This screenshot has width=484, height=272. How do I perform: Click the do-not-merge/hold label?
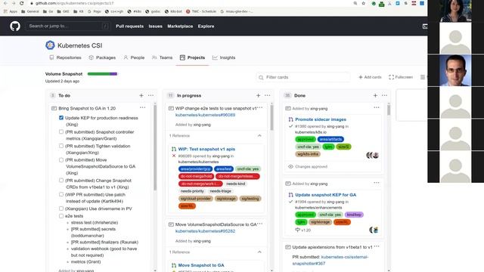(x=196, y=176)
